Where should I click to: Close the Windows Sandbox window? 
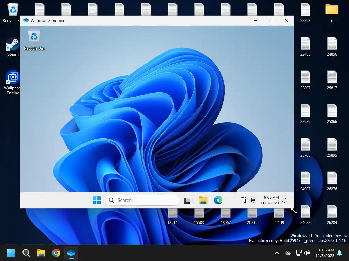(x=286, y=20)
